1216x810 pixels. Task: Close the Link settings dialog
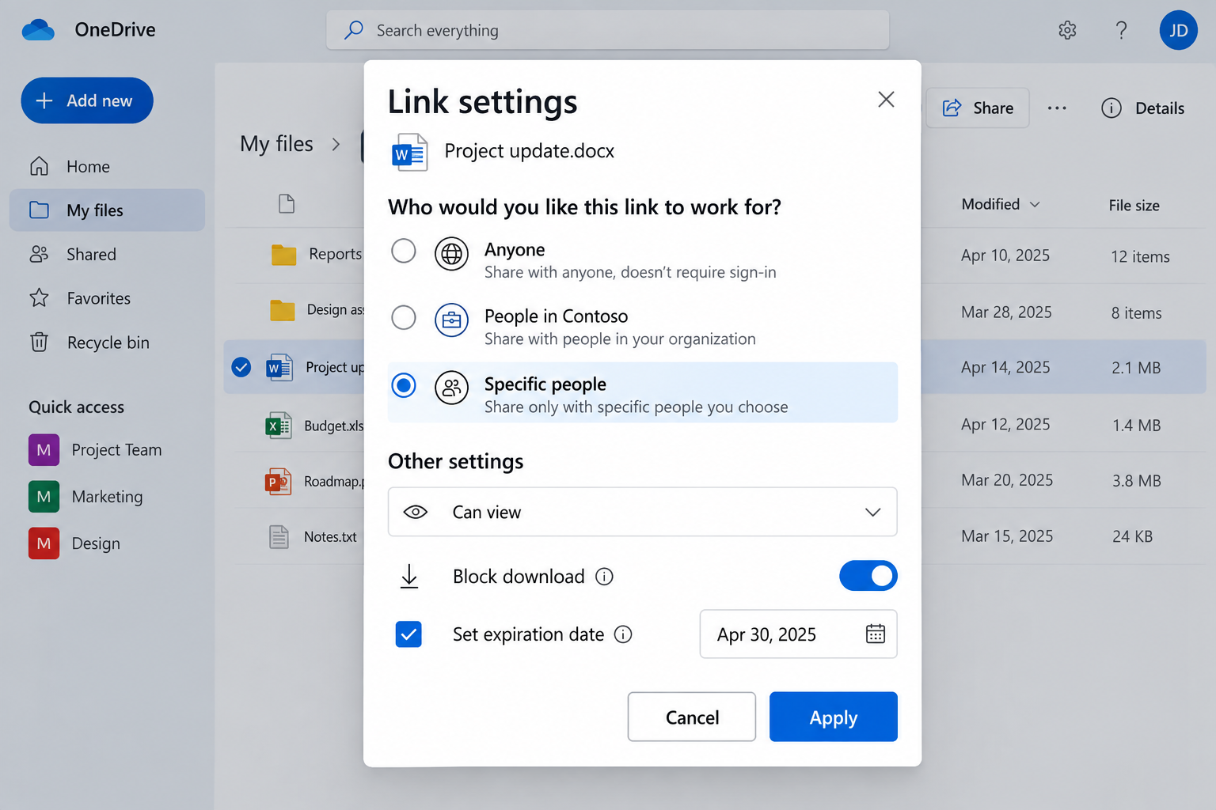click(x=886, y=99)
